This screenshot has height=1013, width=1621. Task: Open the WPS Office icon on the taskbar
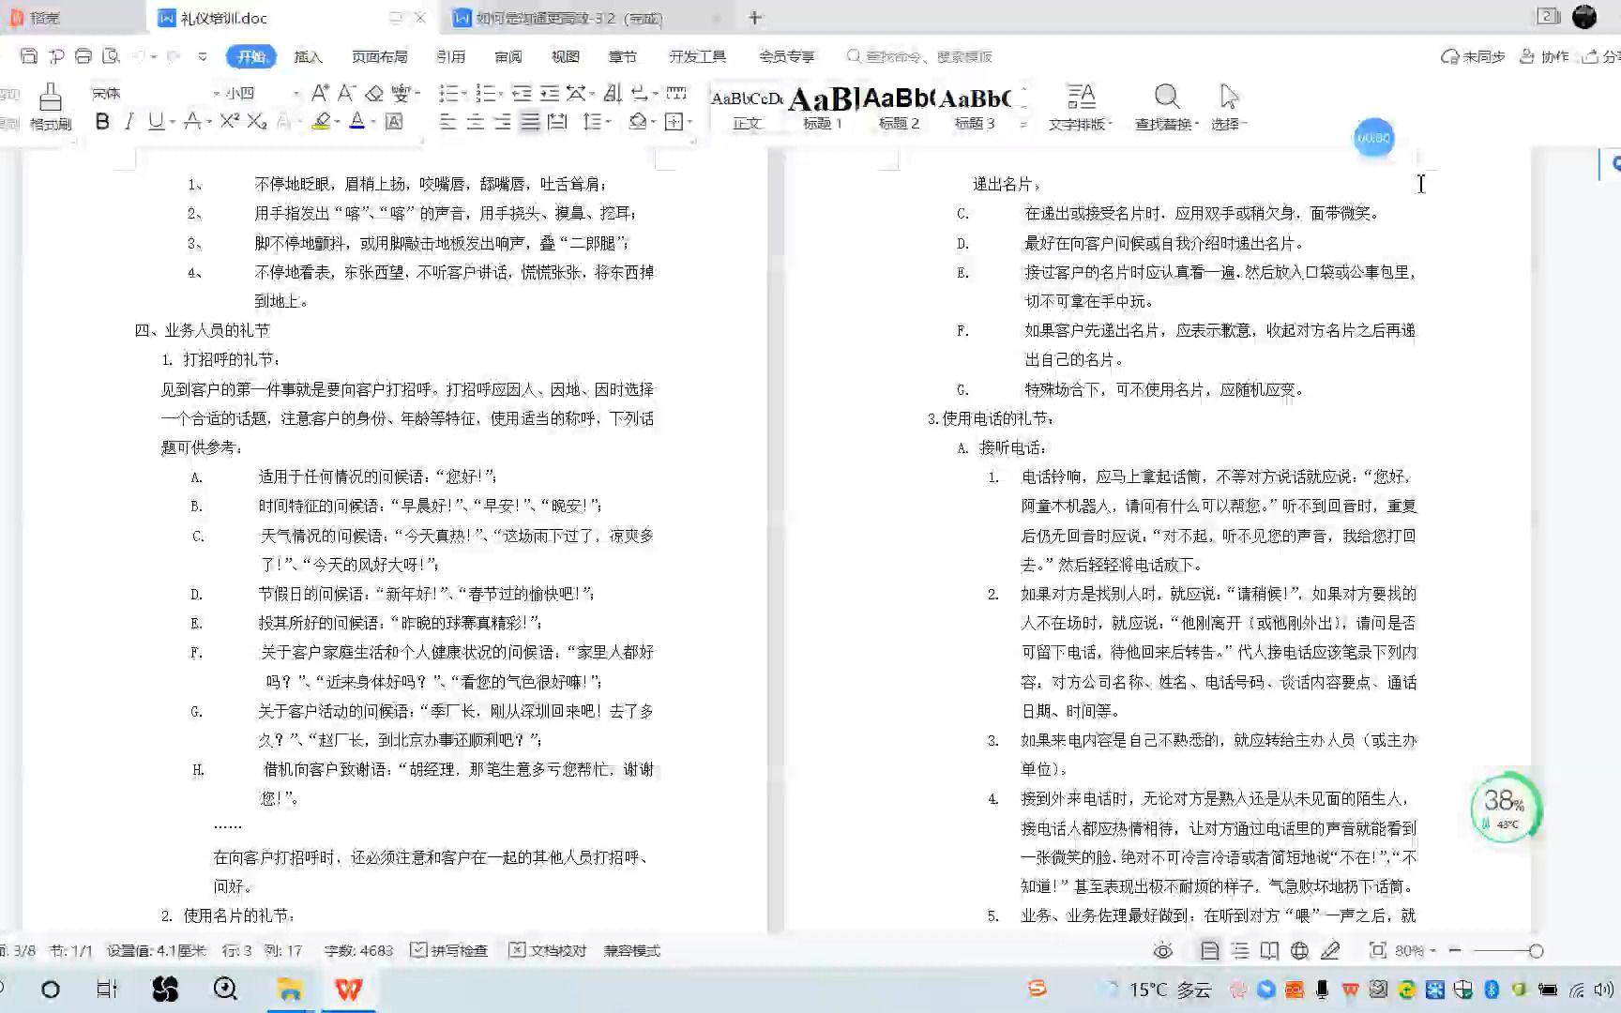pyautogui.click(x=348, y=989)
